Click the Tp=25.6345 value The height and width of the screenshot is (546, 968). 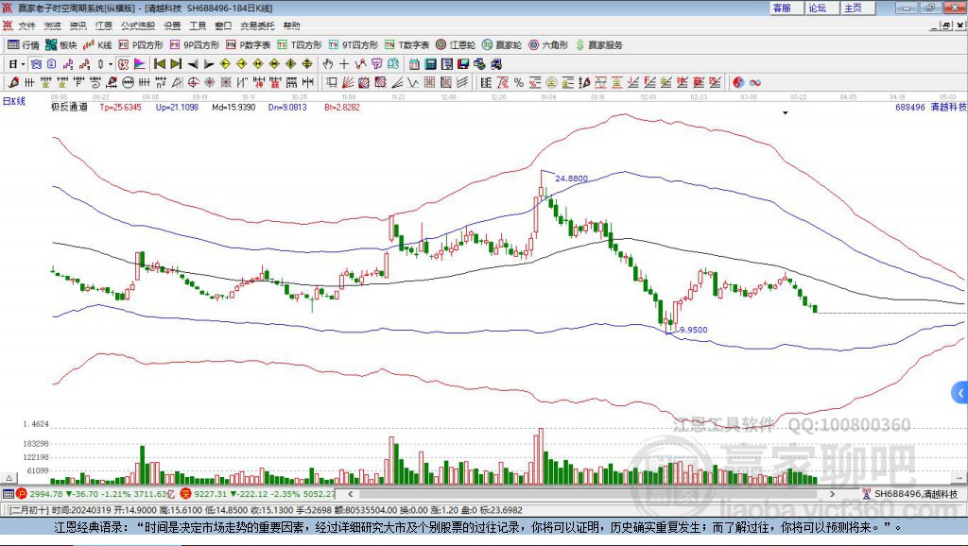pyautogui.click(x=120, y=108)
